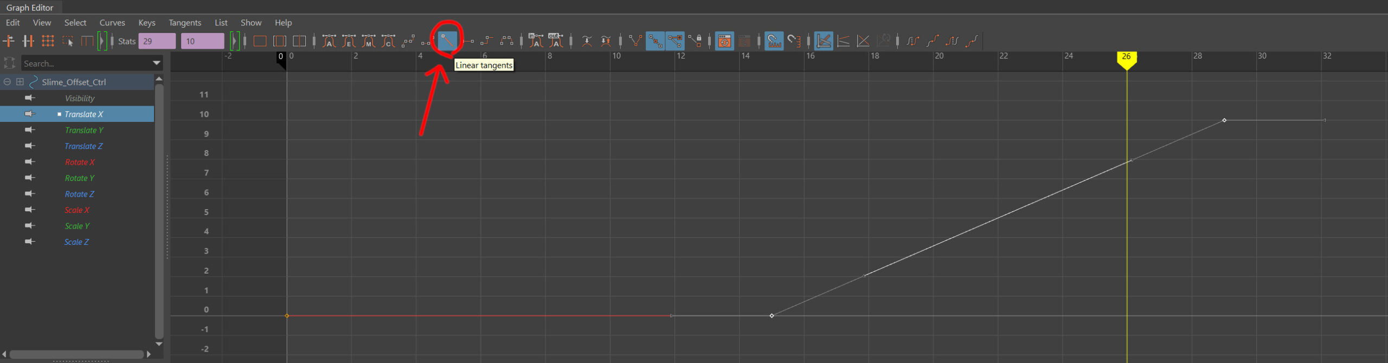Click the Stats value field showing 10
The width and height of the screenshot is (1388, 363).
(x=202, y=41)
